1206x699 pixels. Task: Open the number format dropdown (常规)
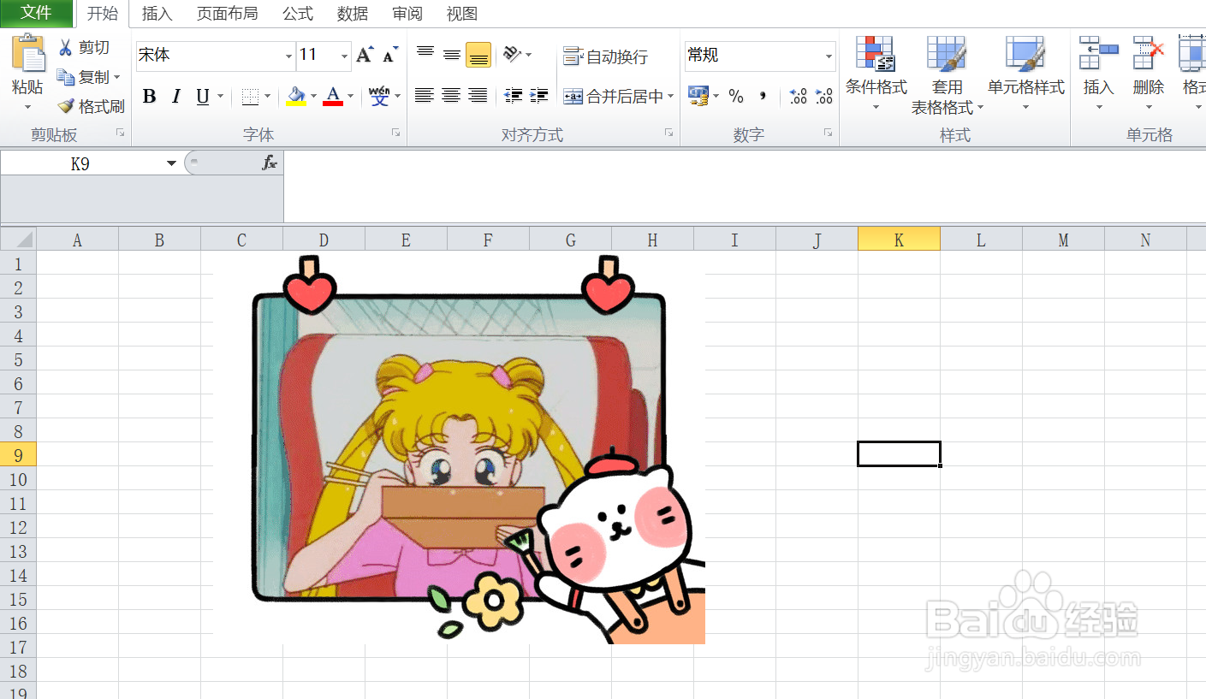click(829, 56)
